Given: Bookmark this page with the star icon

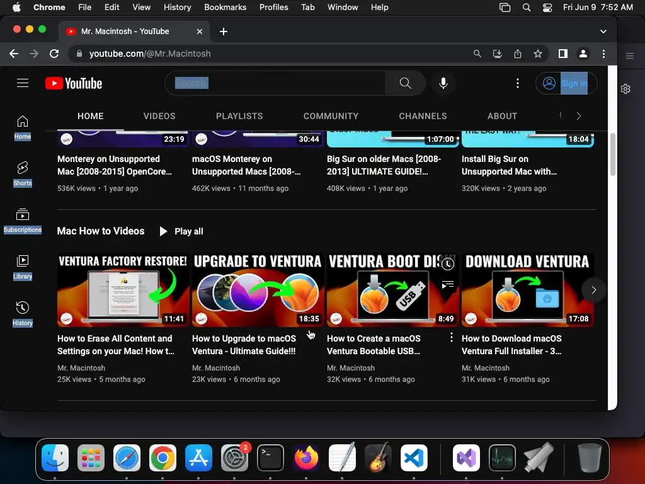Looking at the screenshot, I should [538, 54].
